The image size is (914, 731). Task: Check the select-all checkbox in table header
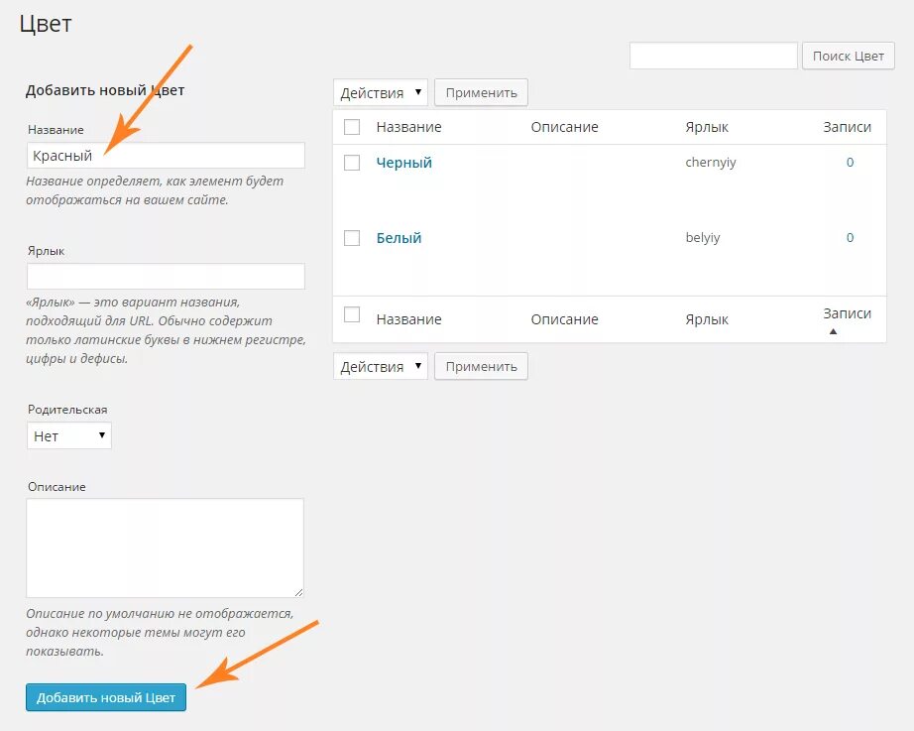[x=352, y=127]
